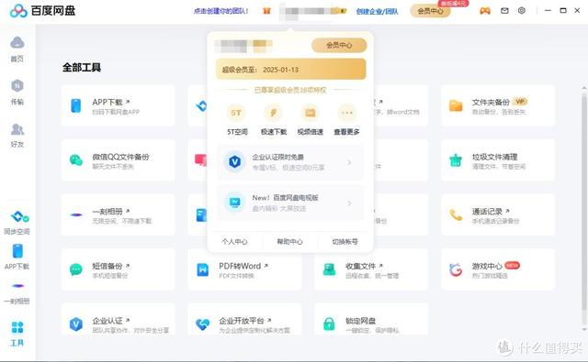Click the 5T空间 privilege icon
The height and width of the screenshot is (362, 588).
tap(236, 113)
